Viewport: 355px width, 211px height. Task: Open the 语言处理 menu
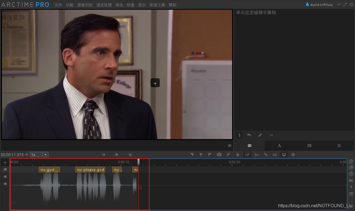pyautogui.click(x=104, y=5)
